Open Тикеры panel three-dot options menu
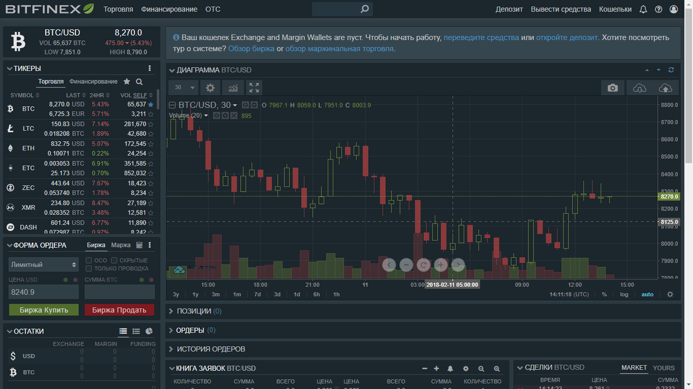This screenshot has width=693, height=389. click(150, 68)
